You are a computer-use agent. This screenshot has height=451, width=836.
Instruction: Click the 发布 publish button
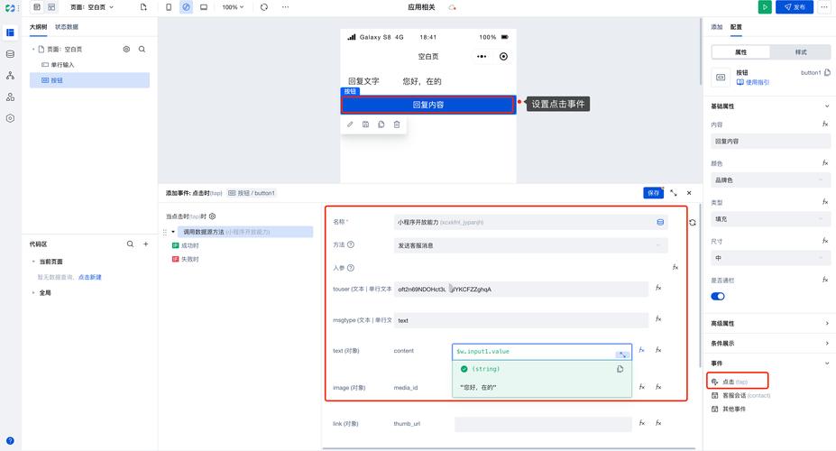coord(795,7)
